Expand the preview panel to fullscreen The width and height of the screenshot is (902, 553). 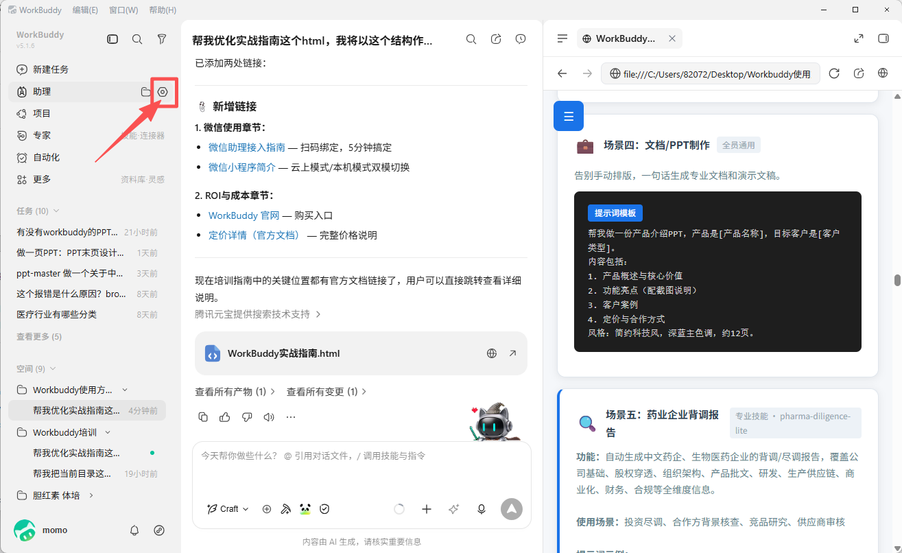click(x=859, y=38)
